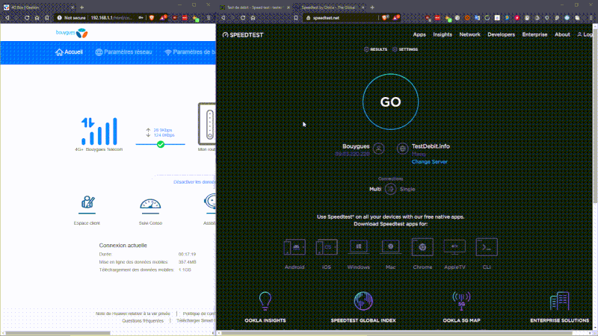Open the Mac Speedtest app icon
This screenshot has height=336, width=598.
tap(390, 247)
